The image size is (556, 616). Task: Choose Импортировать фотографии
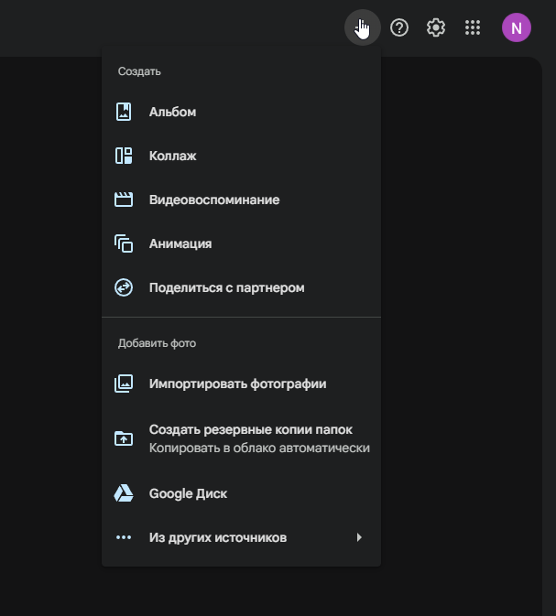[x=241, y=384]
